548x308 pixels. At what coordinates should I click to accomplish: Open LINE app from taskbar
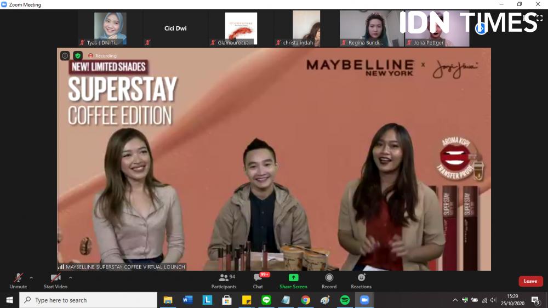point(266,300)
